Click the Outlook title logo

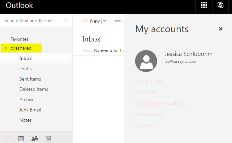(19, 5)
